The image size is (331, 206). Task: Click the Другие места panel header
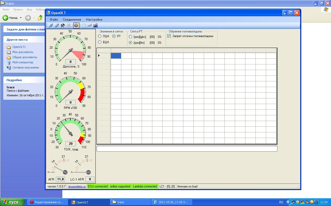[25, 40]
